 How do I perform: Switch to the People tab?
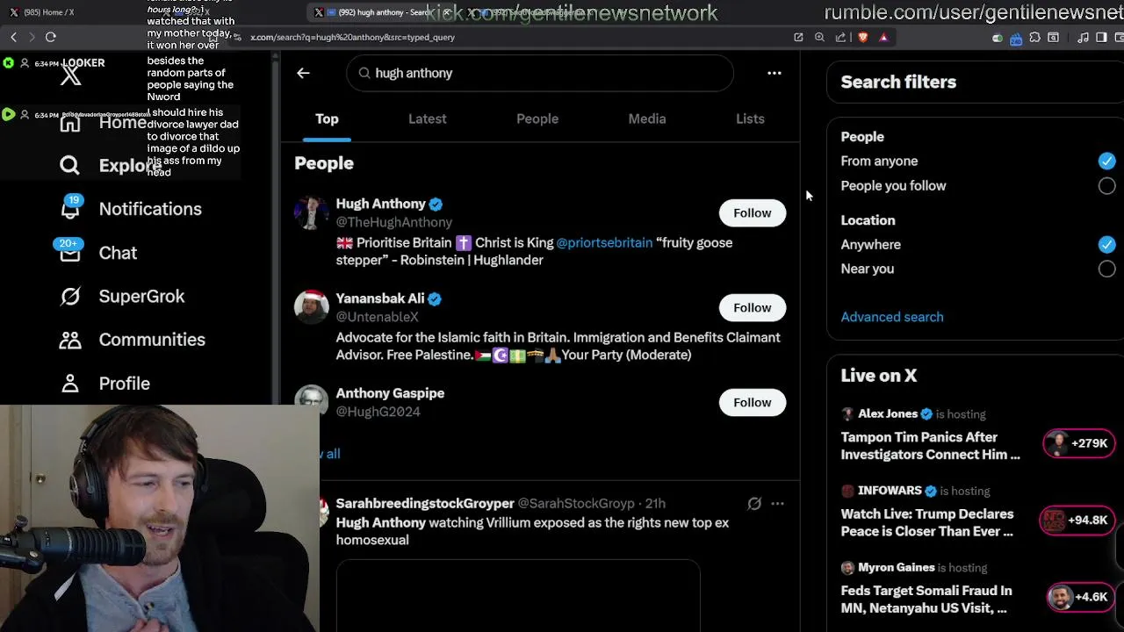pos(537,118)
